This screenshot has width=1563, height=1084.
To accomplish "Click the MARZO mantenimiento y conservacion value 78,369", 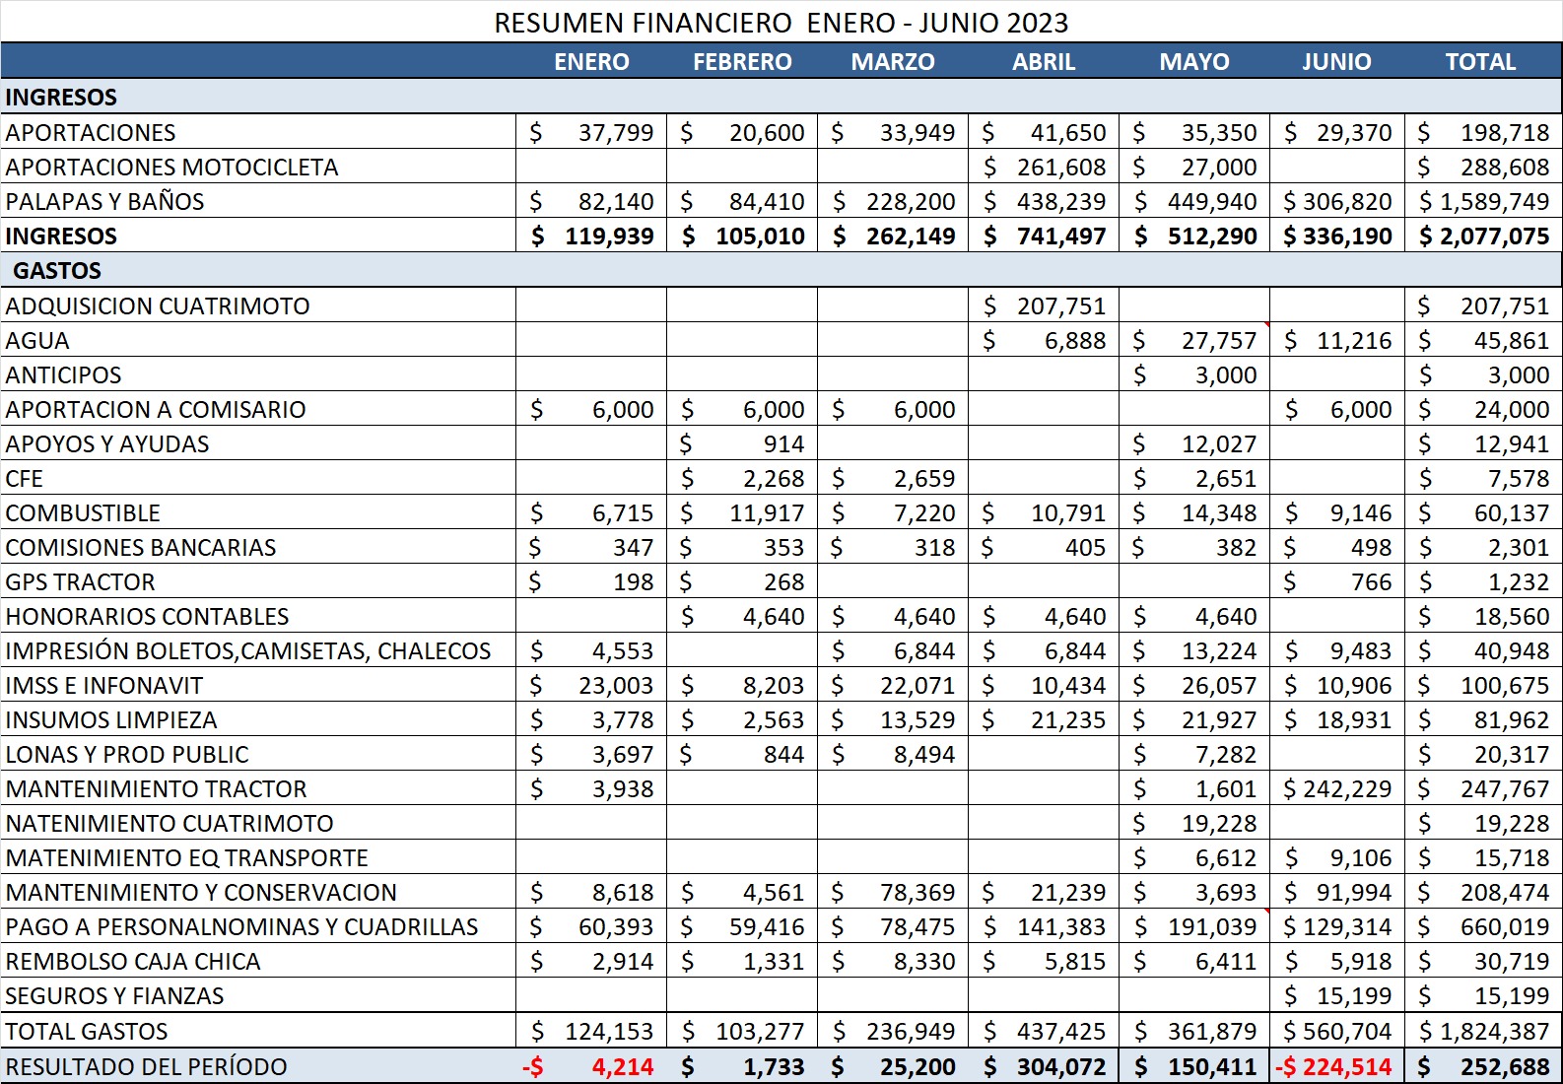I will 917,892.
